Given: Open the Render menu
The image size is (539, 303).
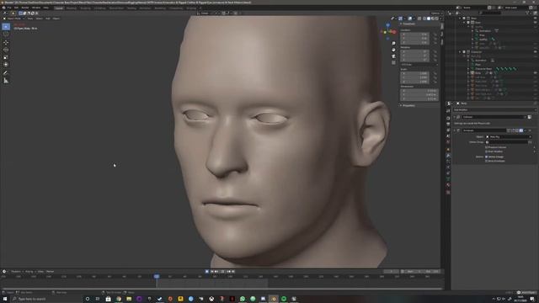Looking at the screenshot, I should coord(25,8).
